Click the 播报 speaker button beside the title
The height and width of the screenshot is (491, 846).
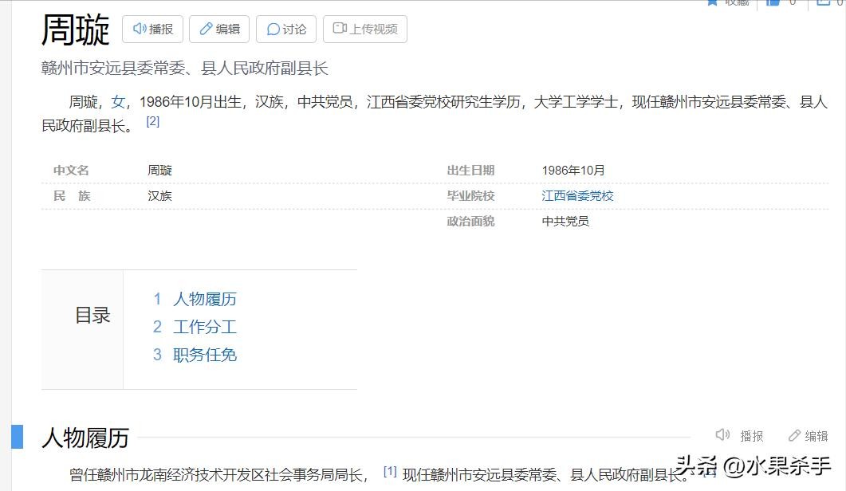(x=152, y=29)
